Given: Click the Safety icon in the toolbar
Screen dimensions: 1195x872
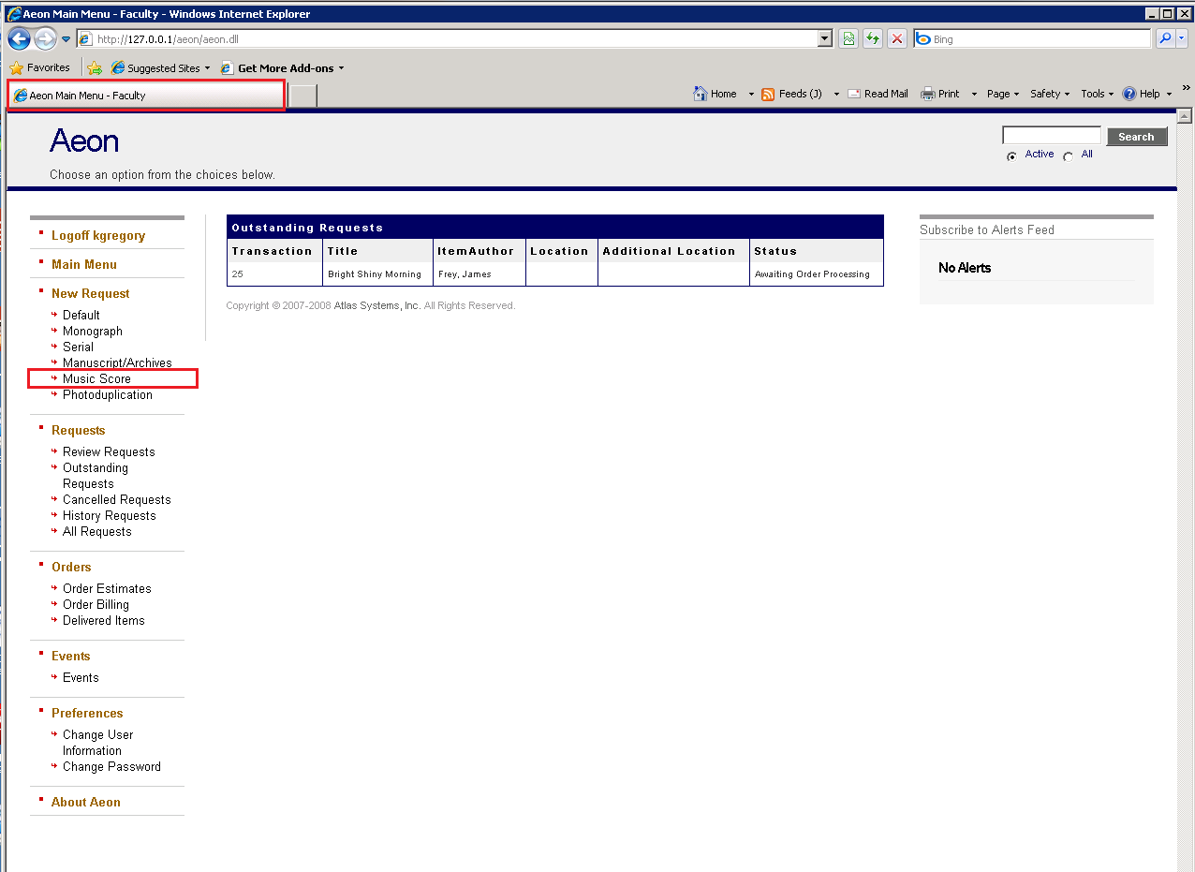Looking at the screenshot, I should [1047, 94].
